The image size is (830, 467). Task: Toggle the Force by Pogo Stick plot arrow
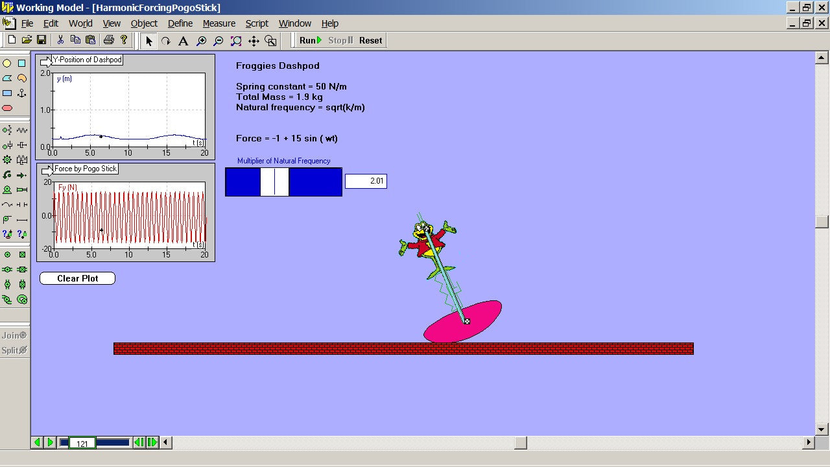coord(47,170)
